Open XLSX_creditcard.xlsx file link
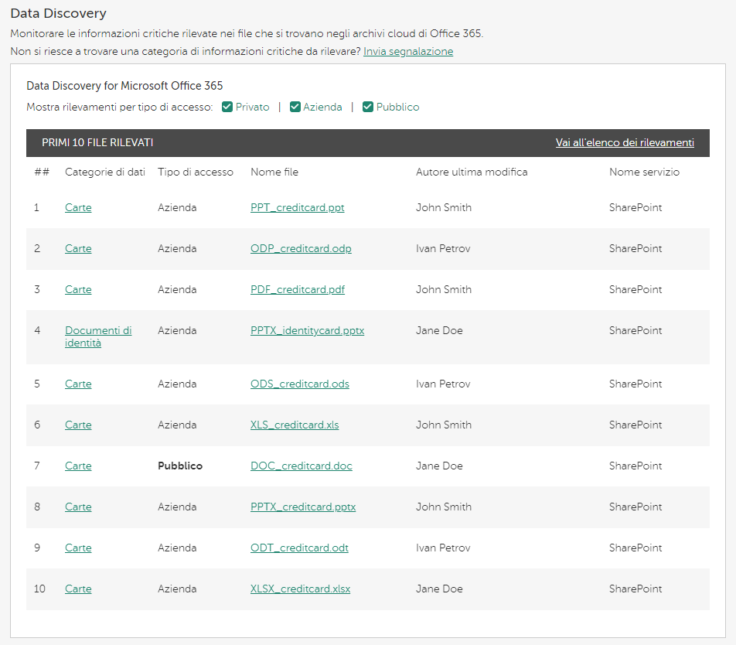The width and height of the screenshot is (736, 645). (300, 589)
